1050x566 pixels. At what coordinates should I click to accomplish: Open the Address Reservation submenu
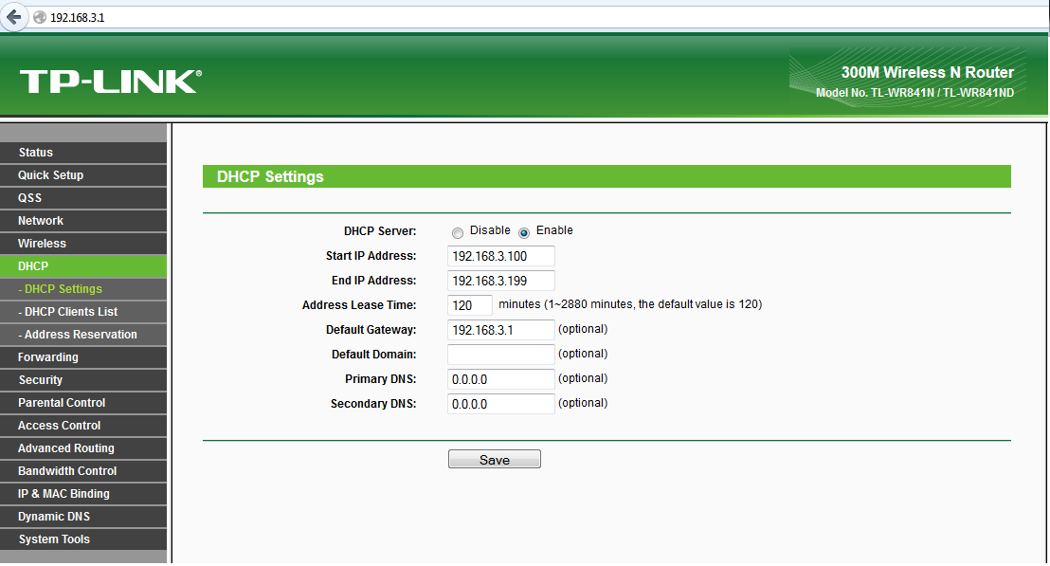point(83,335)
